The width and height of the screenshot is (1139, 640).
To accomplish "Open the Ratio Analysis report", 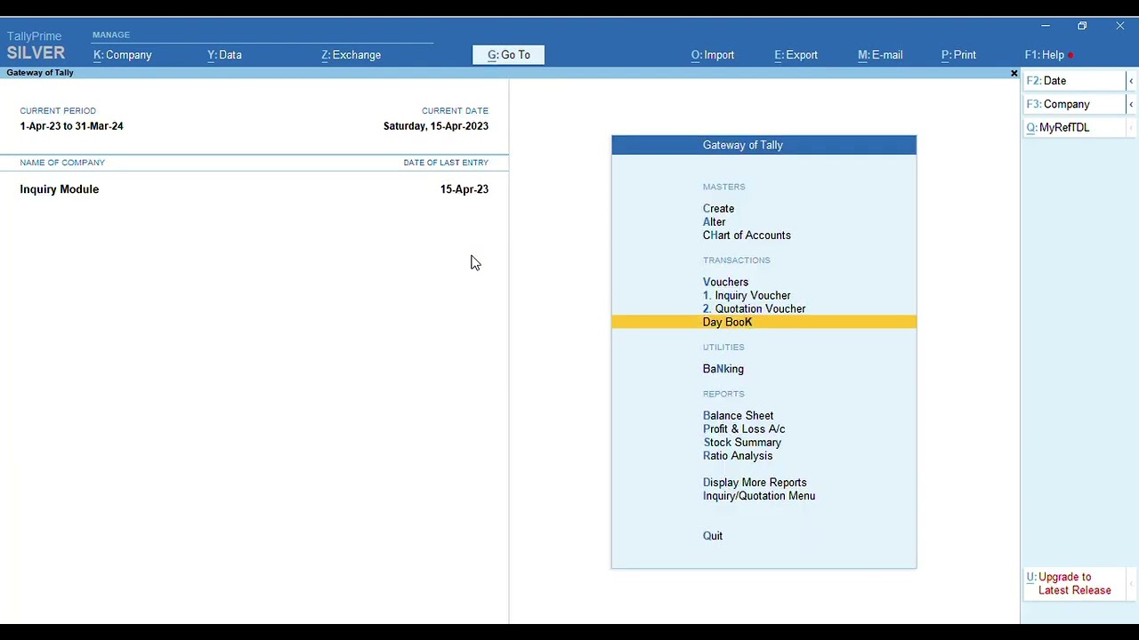I will pos(738,455).
